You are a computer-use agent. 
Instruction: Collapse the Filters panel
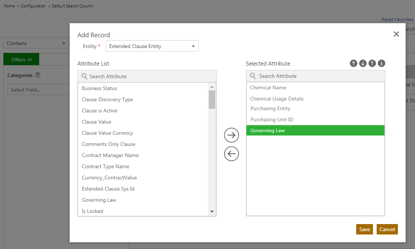click(x=22, y=60)
